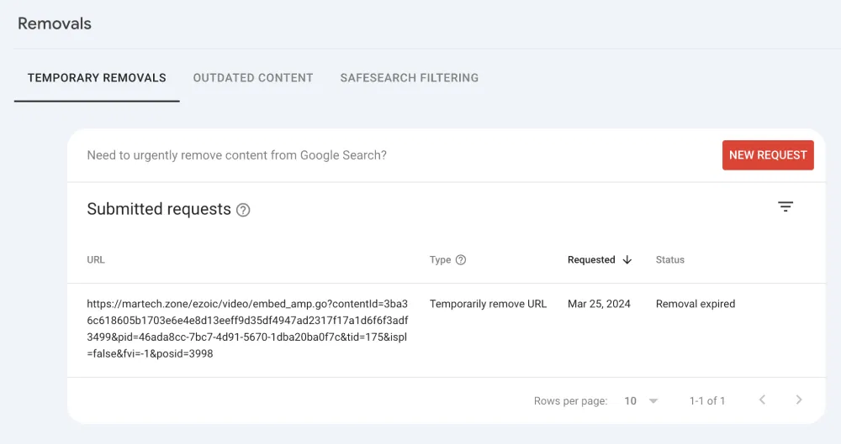Click the Temporarily remove URL cell

pos(488,304)
